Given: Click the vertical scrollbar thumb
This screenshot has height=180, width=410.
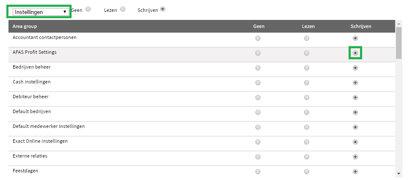Looking at the screenshot, I should pos(399,43).
